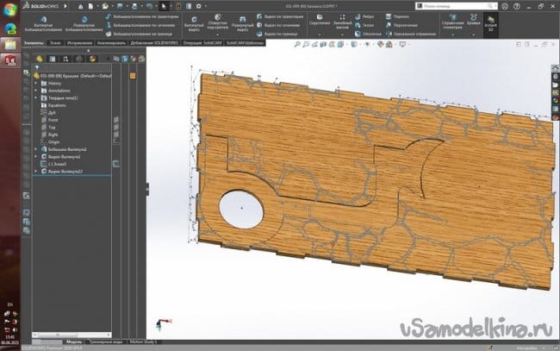Open the Анализировать ribbon tab

pyautogui.click(x=110, y=41)
